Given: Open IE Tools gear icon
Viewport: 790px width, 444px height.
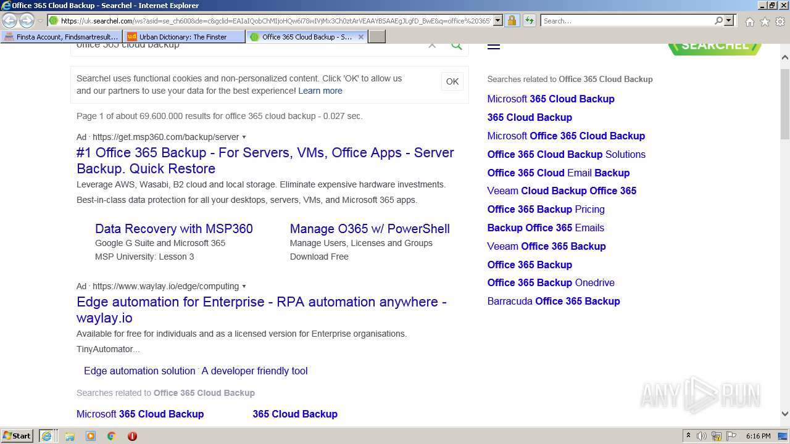Looking at the screenshot, I should click(x=780, y=22).
